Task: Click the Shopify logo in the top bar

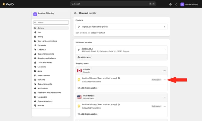Action: tap(8, 4)
